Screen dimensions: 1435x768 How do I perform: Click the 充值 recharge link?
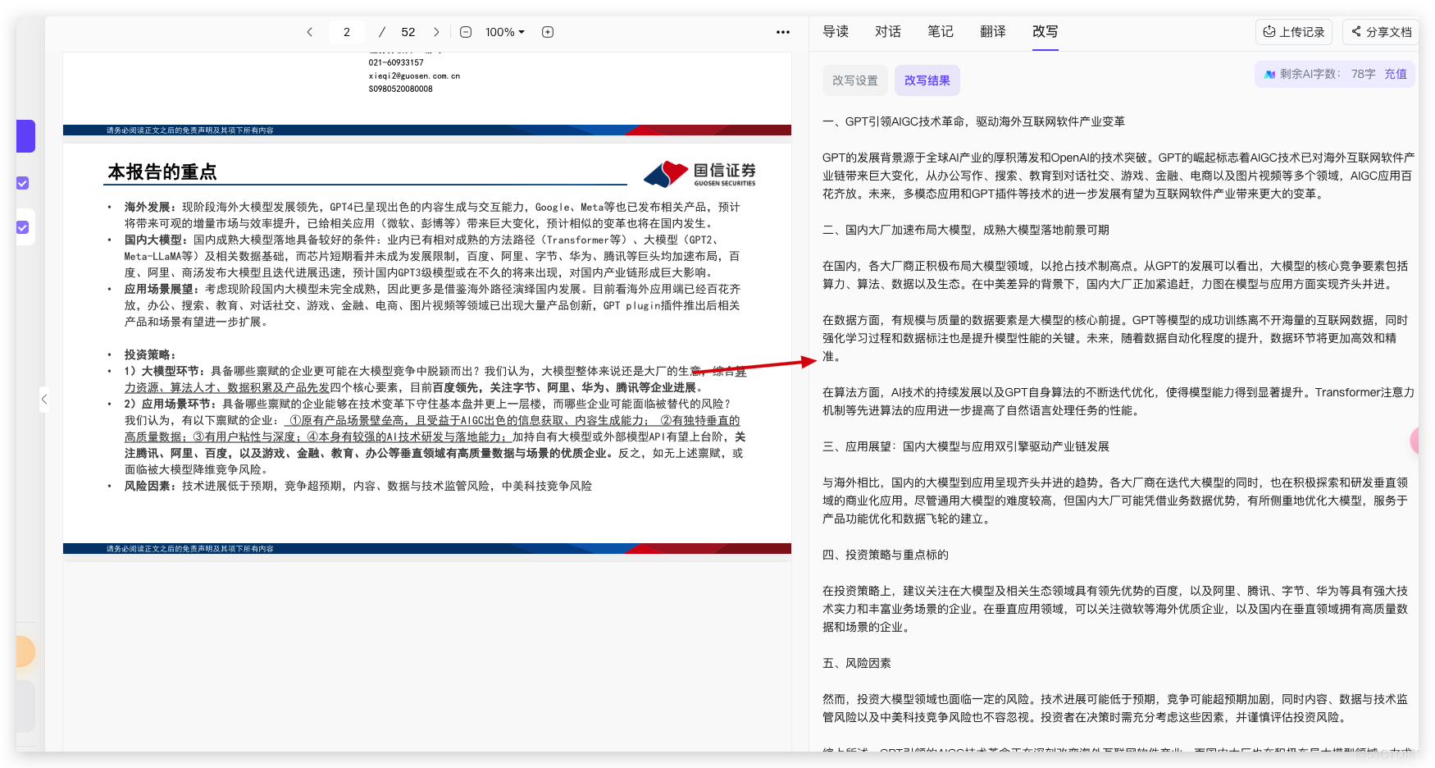click(1396, 74)
